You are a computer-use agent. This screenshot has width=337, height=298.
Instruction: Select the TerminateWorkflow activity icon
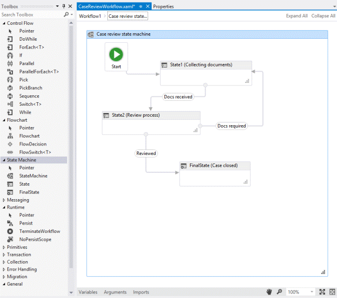pos(10,231)
